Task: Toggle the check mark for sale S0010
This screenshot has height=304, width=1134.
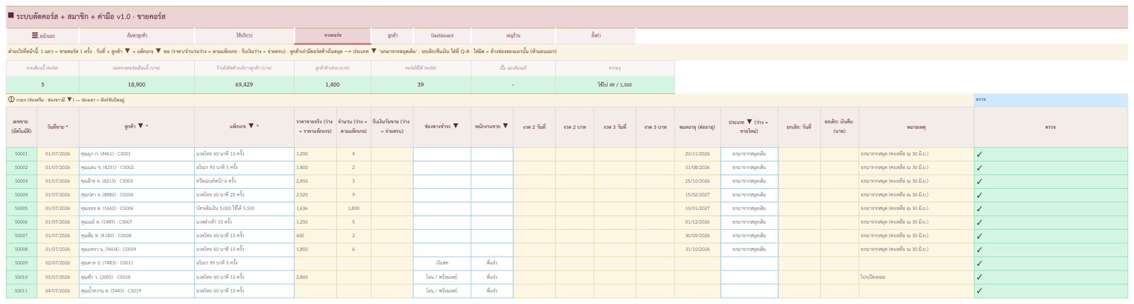Action: [x=979, y=276]
